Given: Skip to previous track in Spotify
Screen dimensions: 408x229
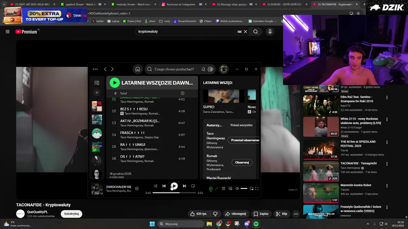Looking at the screenshot, I should click(x=164, y=186).
